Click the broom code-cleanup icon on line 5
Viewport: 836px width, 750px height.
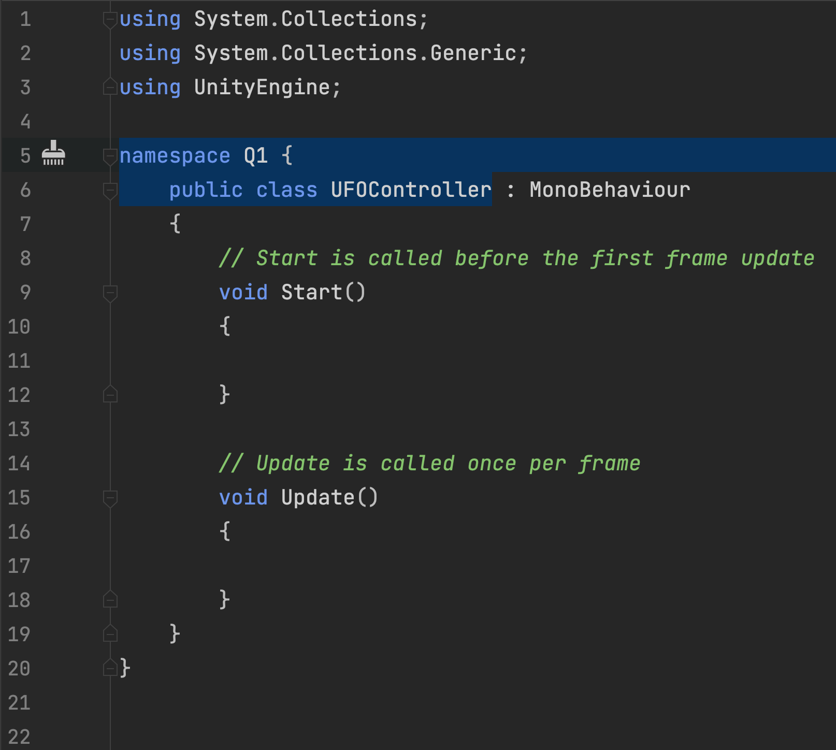point(53,154)
